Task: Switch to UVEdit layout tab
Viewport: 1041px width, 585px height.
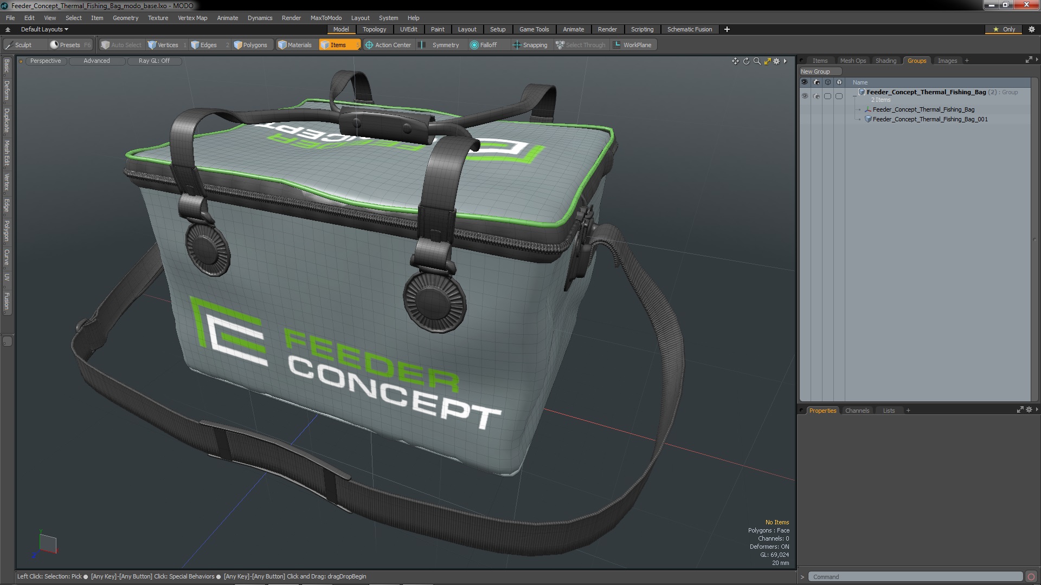Action: 408,29
